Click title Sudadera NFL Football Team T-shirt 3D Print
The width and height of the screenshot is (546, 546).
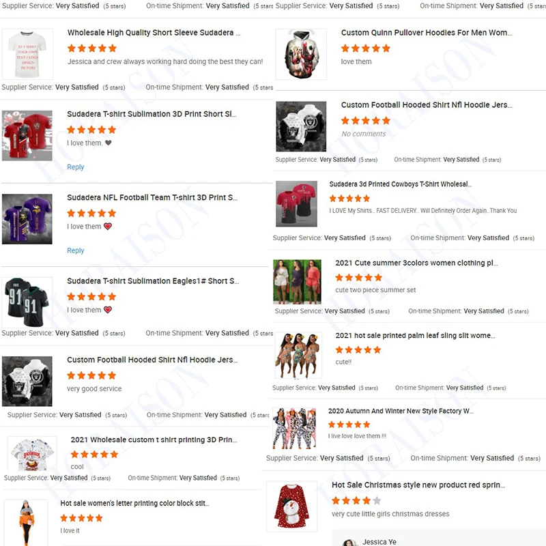point(152,197)
